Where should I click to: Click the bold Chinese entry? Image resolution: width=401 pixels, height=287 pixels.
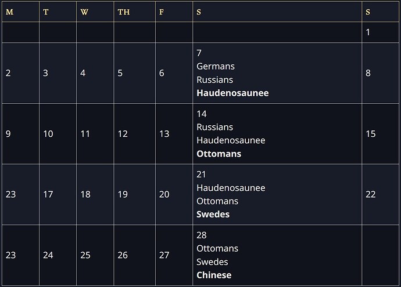(214, 275)
